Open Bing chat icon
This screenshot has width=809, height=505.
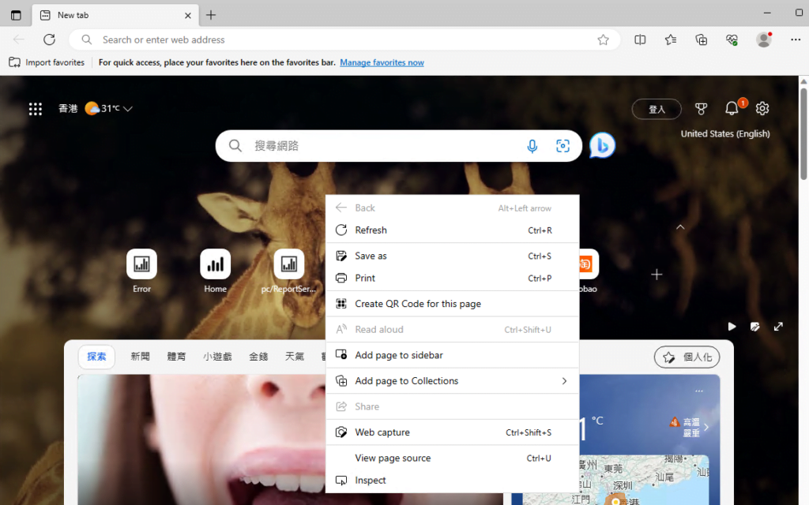pos(602,146)
